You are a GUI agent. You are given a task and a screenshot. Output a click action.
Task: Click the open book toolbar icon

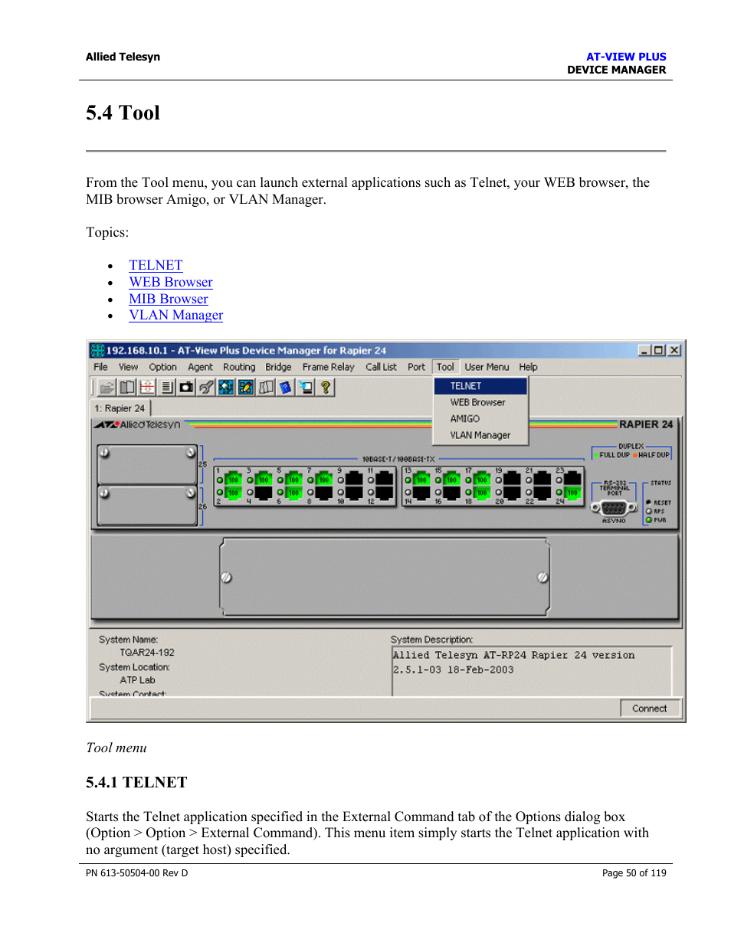pos(127,388)
